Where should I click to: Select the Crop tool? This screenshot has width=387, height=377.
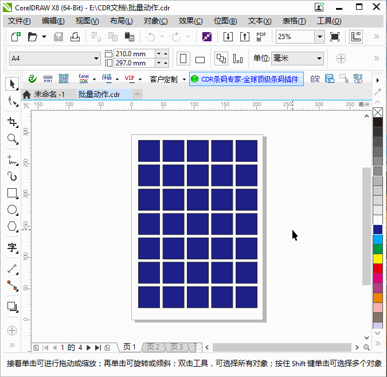[12, 122]
